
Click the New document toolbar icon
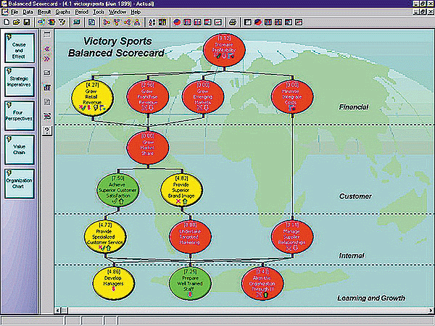click(x=7, y=22)
